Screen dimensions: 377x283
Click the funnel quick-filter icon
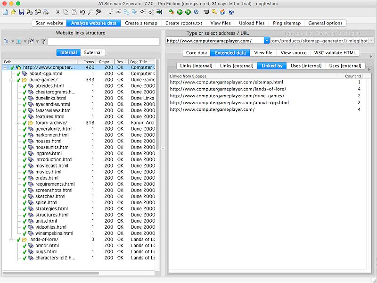[x=43, y=42]
